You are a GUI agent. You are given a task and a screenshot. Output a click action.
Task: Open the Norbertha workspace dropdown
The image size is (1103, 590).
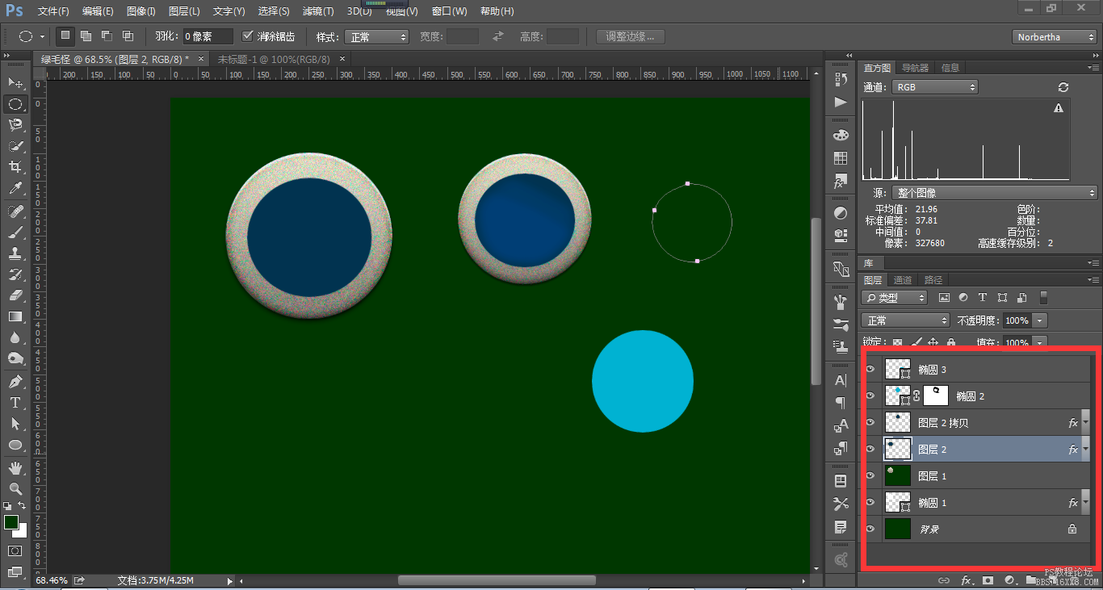(x=1054, y=37)
